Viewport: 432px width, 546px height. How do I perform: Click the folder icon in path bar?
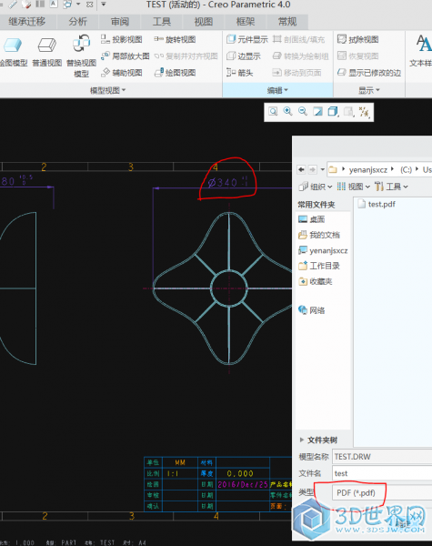333,169
